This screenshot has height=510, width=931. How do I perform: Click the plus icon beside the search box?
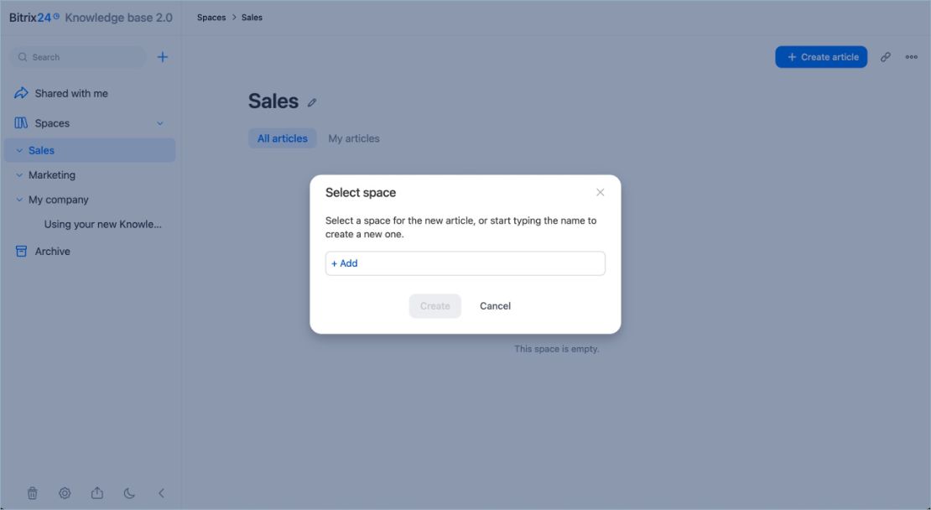pos(162,57)
